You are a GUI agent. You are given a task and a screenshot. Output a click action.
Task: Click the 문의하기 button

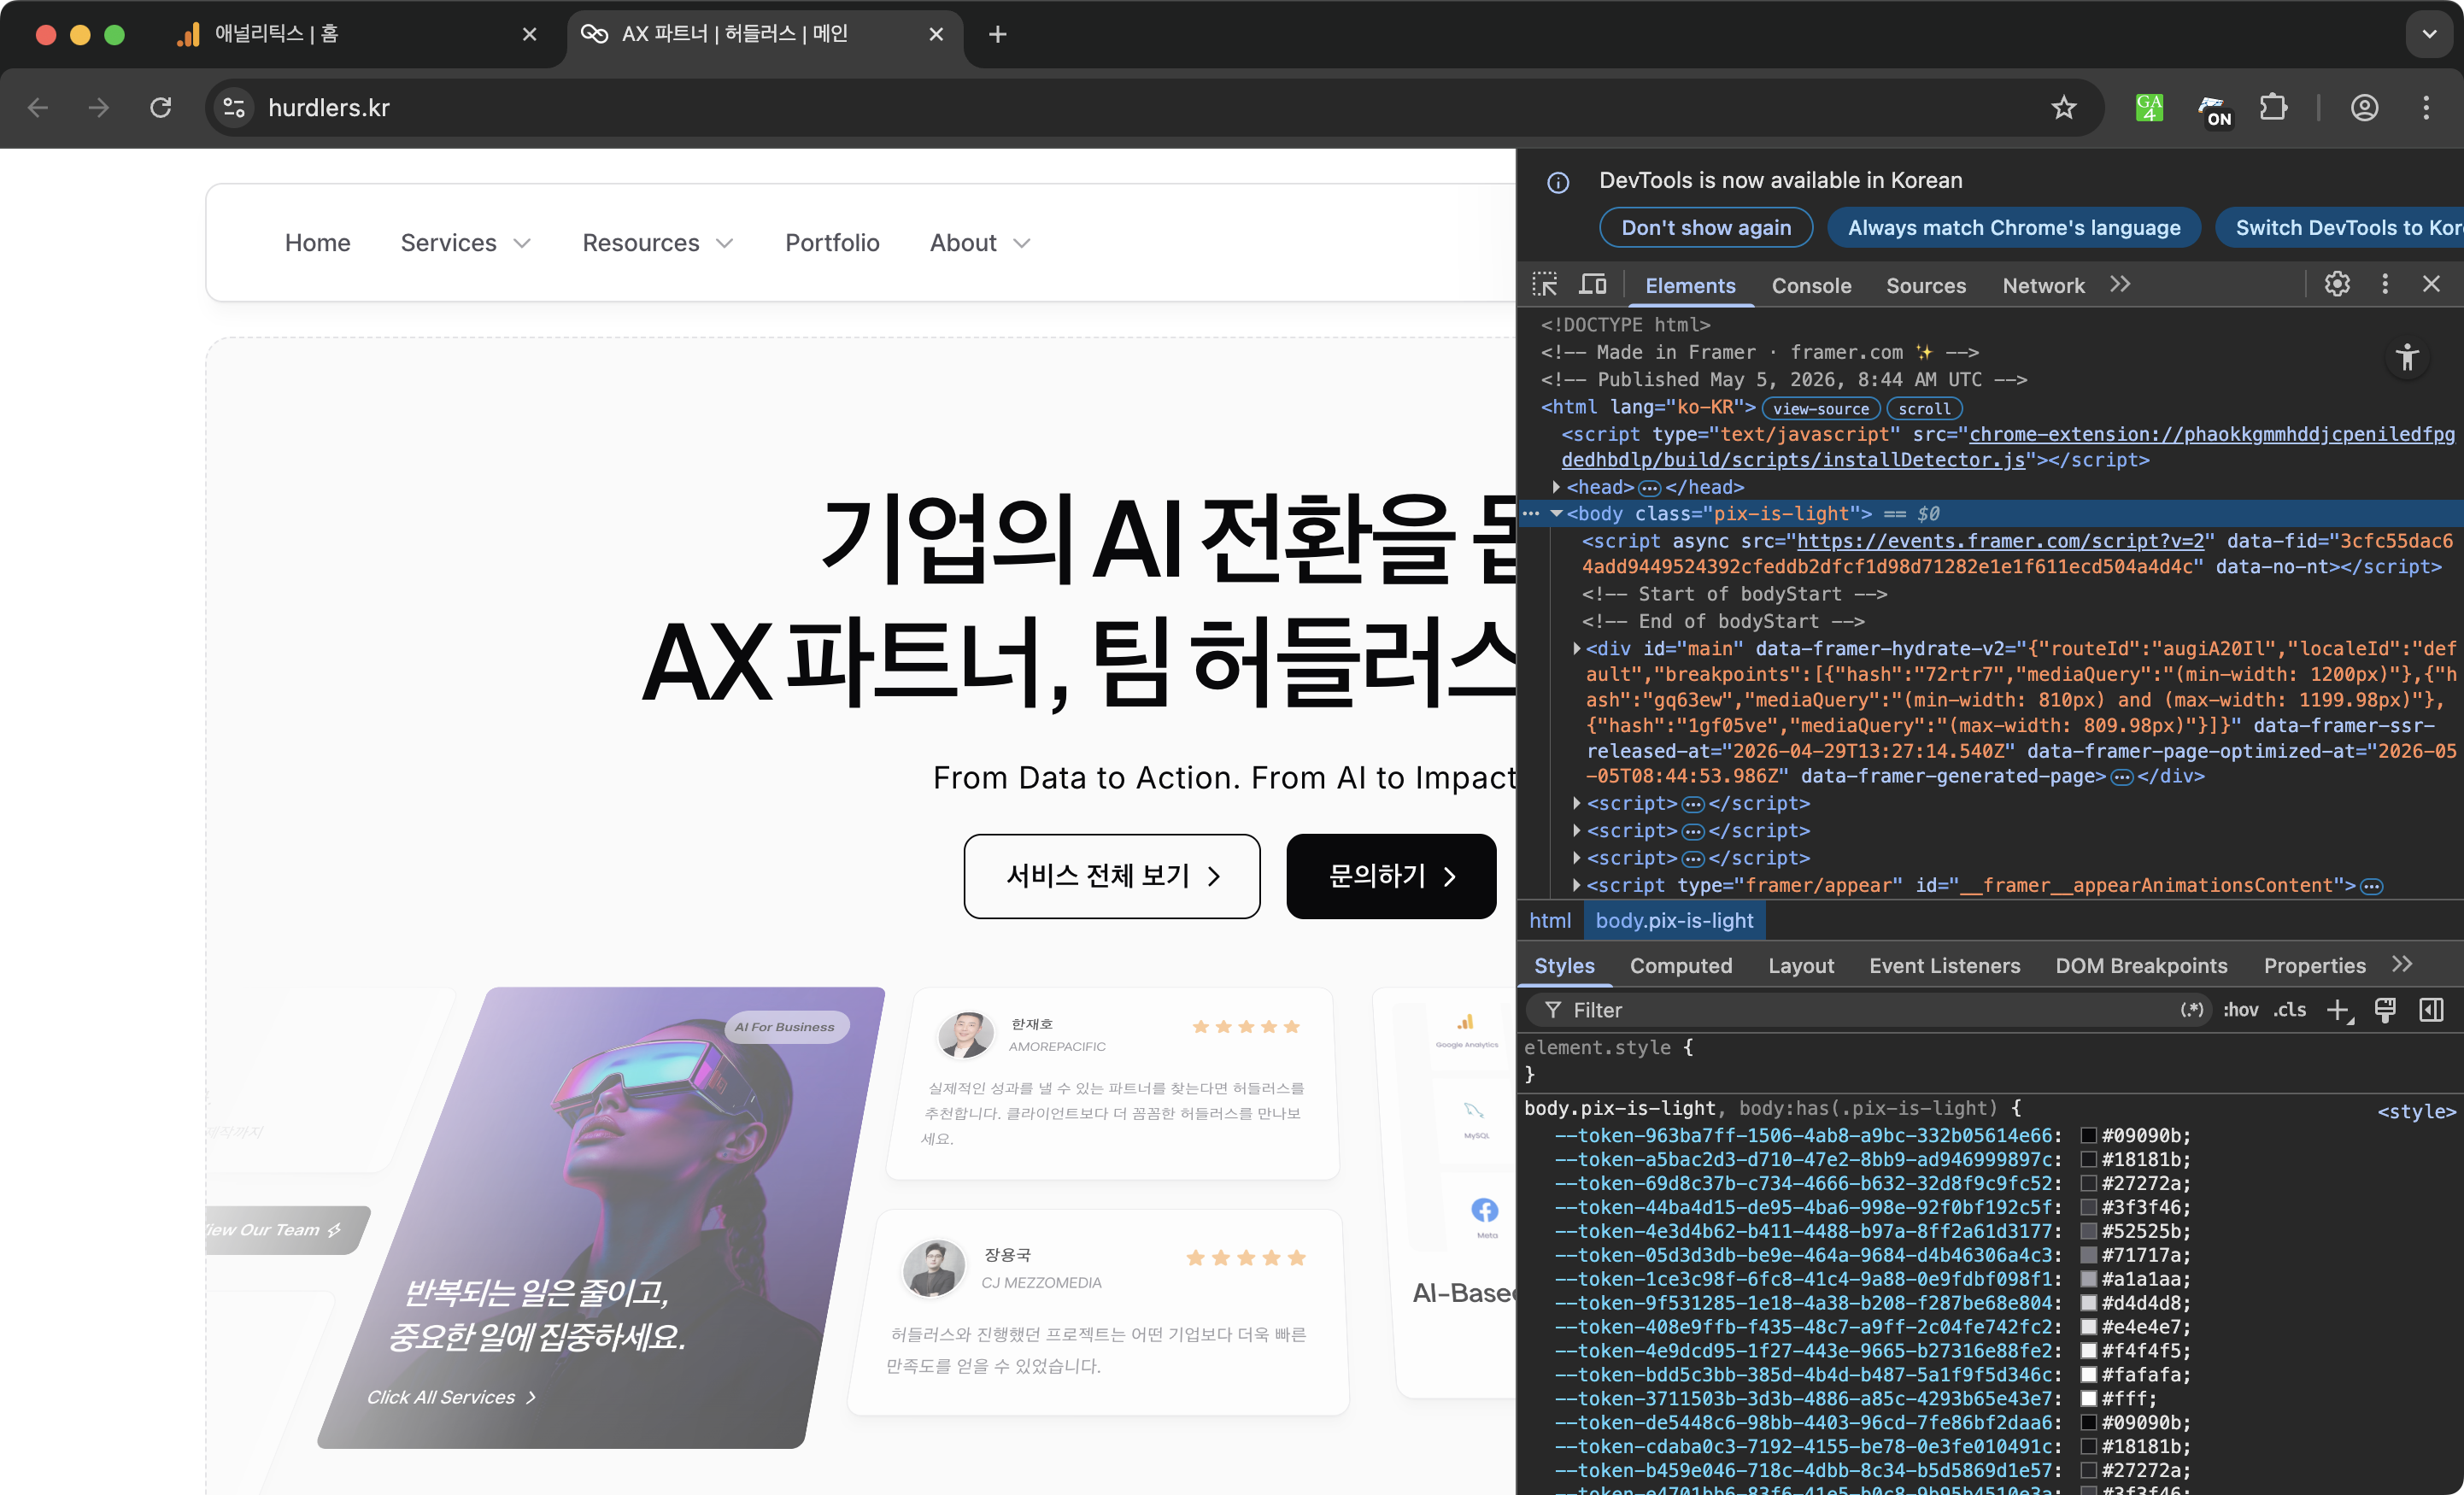[x=1391, y=876]
